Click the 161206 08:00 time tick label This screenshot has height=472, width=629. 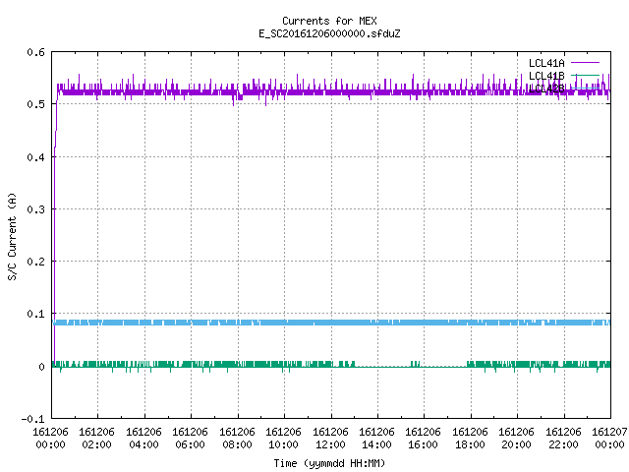pyautogui.click(x=237, y=439)
